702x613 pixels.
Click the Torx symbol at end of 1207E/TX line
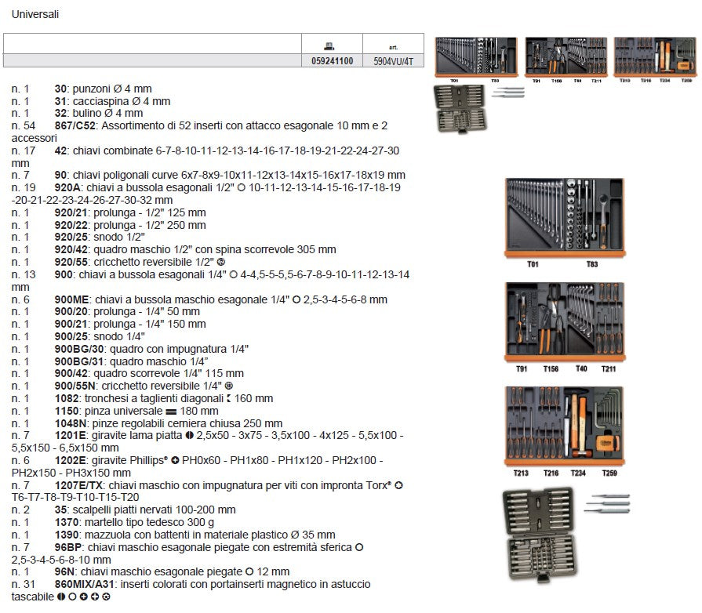click(398, 485)
